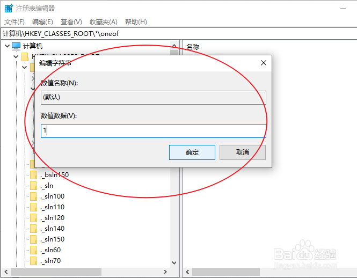This screenshot has height=278, width=357.
Task: Select the ._sln70 key
Action: click(x=50, y=260)
